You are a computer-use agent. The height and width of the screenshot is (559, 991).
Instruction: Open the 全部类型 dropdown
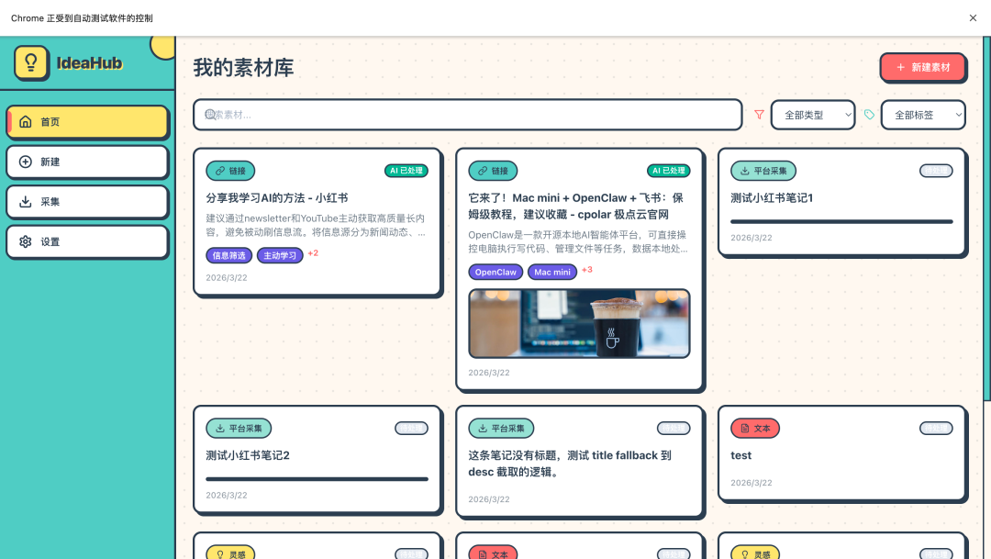[812, 114]
